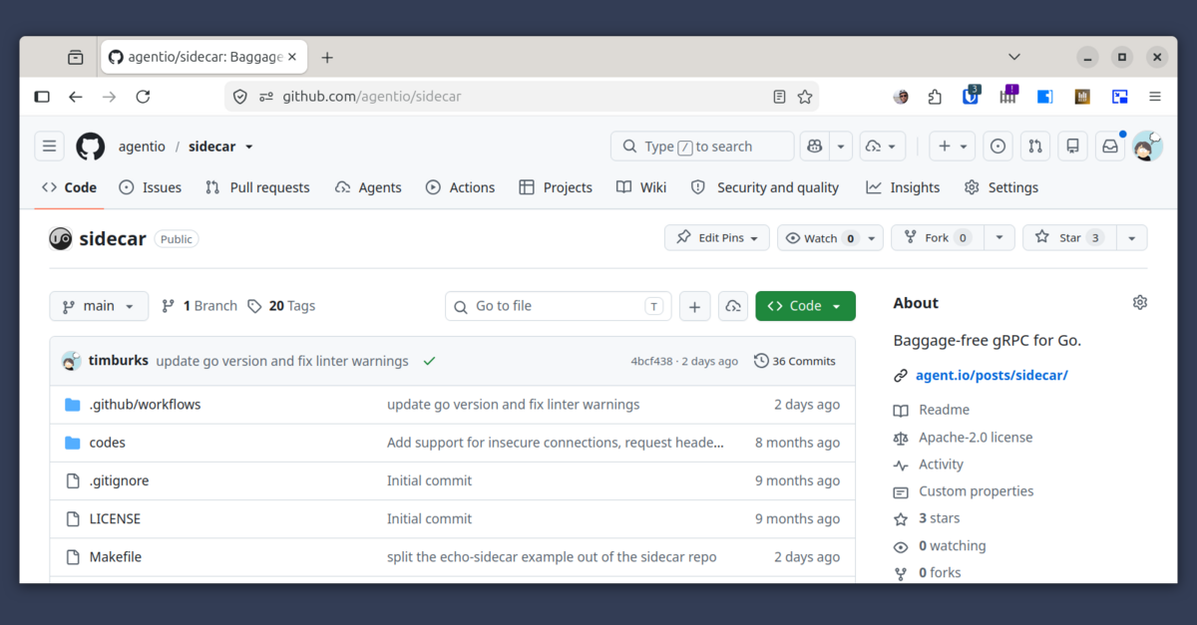Click the Type / to search box
1197x625 pixels.
click(702, 147)
